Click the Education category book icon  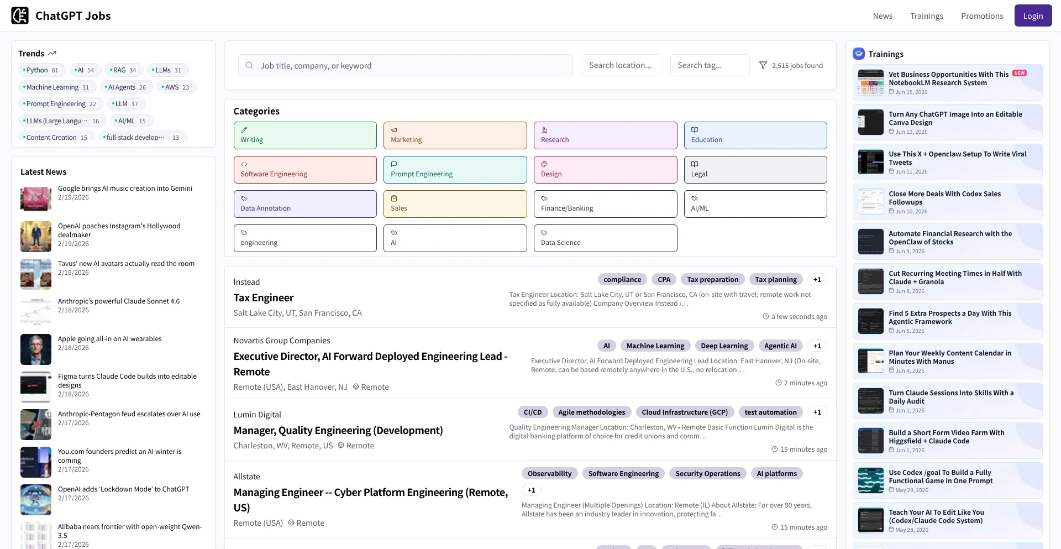coord(695,130)
